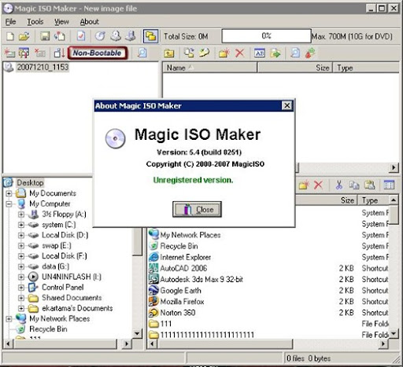Screen dimensions: 403x367
Task: Click the Extract green arrow icon
Action: coord(275,53)
